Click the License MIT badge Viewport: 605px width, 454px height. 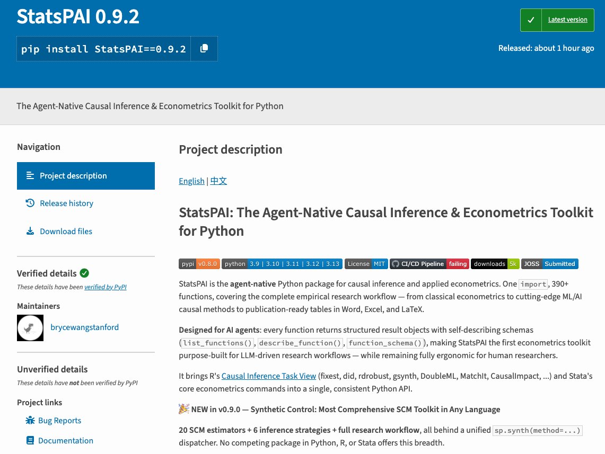click(366, 264)
